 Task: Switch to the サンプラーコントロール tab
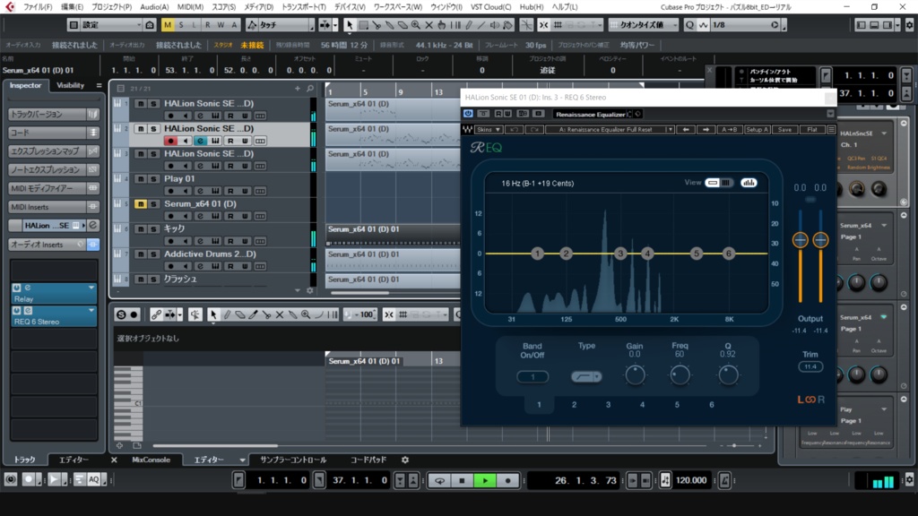pos(293,460)
